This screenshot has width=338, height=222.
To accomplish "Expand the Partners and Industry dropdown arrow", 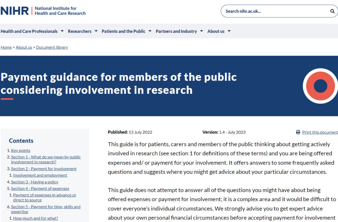I will click(201, 31).
